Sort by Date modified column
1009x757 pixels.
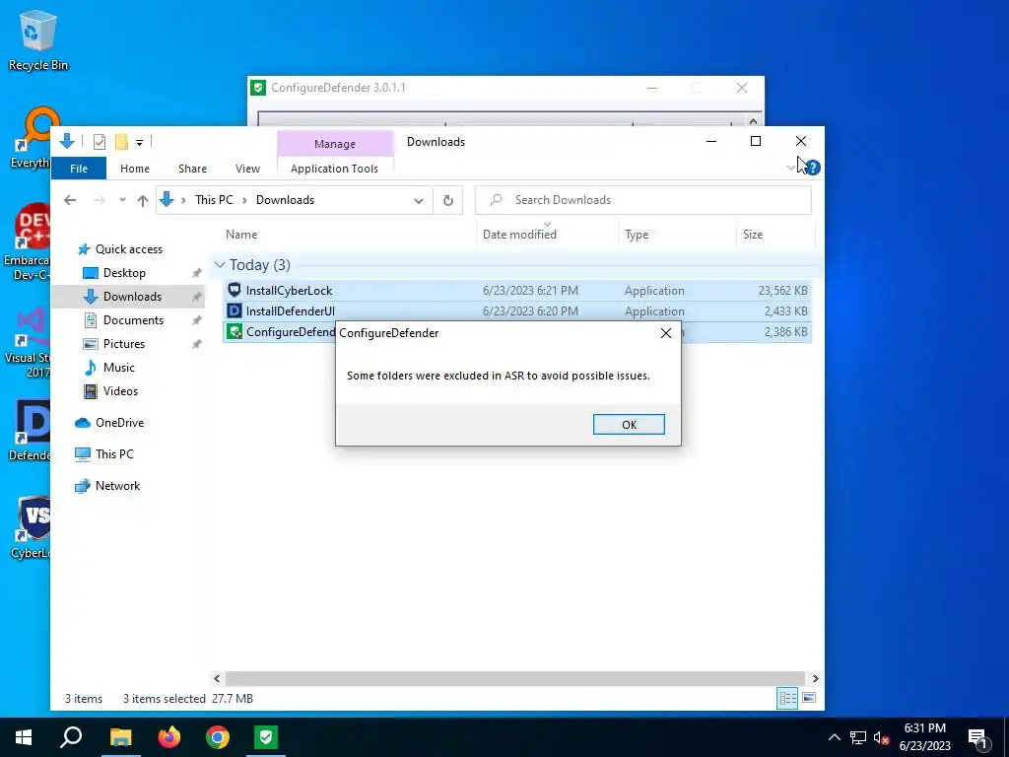[x=519, y=235]
